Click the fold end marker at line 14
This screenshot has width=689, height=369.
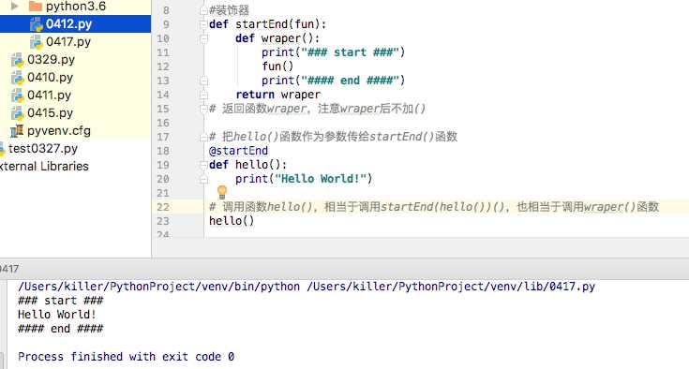[203, 95]
